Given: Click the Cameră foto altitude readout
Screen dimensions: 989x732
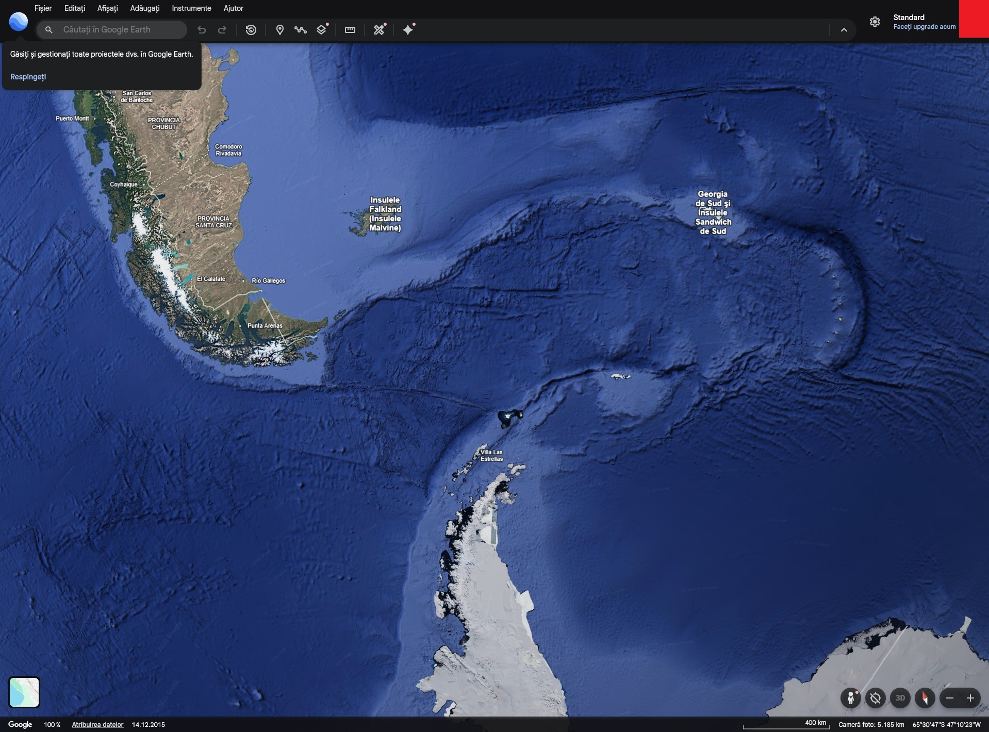Looking at the screenshot, I should point(871,724).
